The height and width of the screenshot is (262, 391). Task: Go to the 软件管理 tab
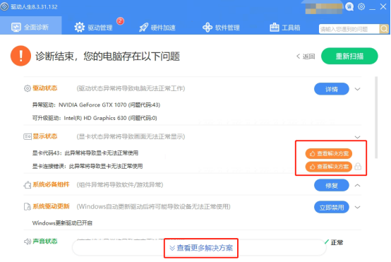[x=221, y=28]
